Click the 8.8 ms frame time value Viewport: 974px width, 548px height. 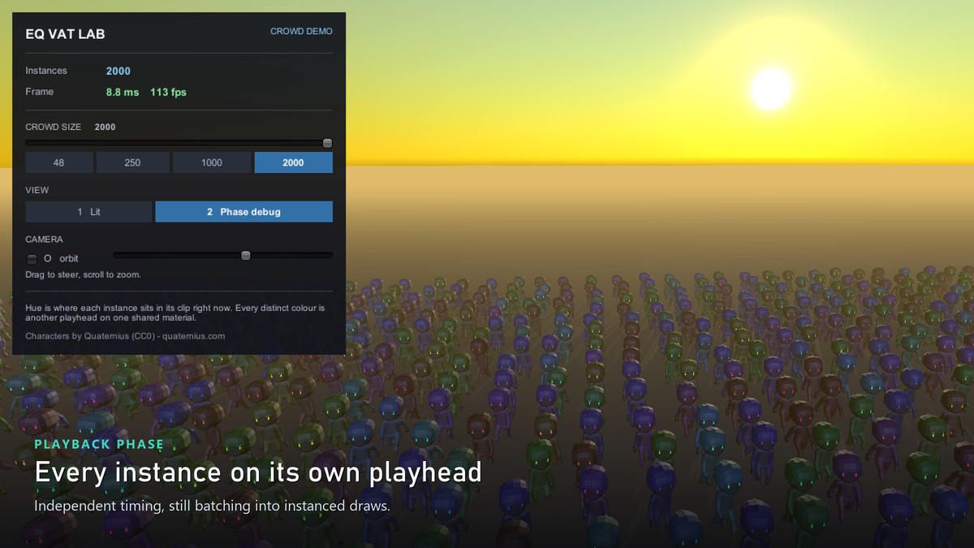(123, 92)
